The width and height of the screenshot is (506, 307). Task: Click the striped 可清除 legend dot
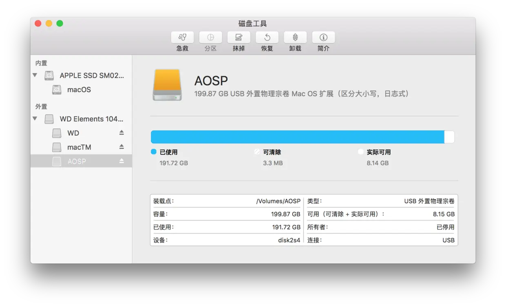click(257, 151)
